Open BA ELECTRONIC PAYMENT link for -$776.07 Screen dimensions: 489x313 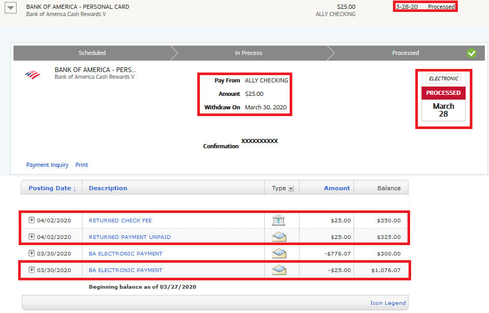(126, 253)
